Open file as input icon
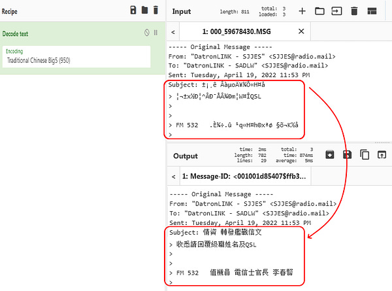This screenshot has width=392, height=291. tap(336, 11)
